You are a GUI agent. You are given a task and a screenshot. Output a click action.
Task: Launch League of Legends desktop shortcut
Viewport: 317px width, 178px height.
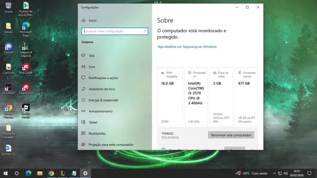[26, 50]
